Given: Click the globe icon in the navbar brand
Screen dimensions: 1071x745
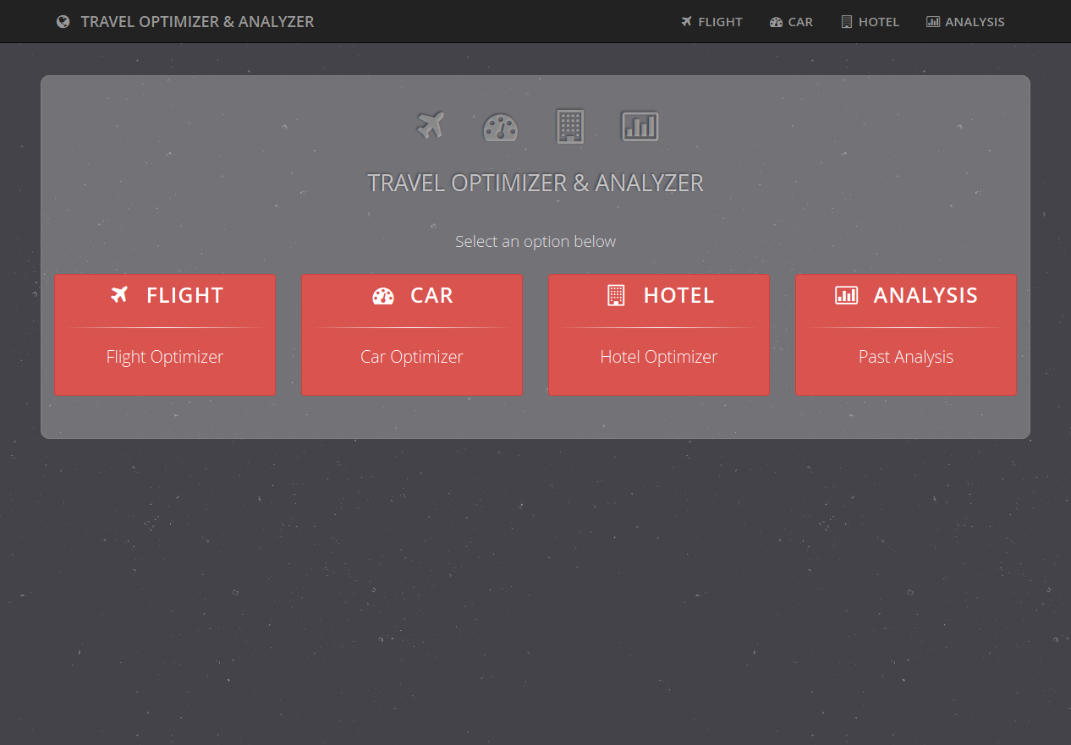Looking at the screenshot, I should (63, 22).
